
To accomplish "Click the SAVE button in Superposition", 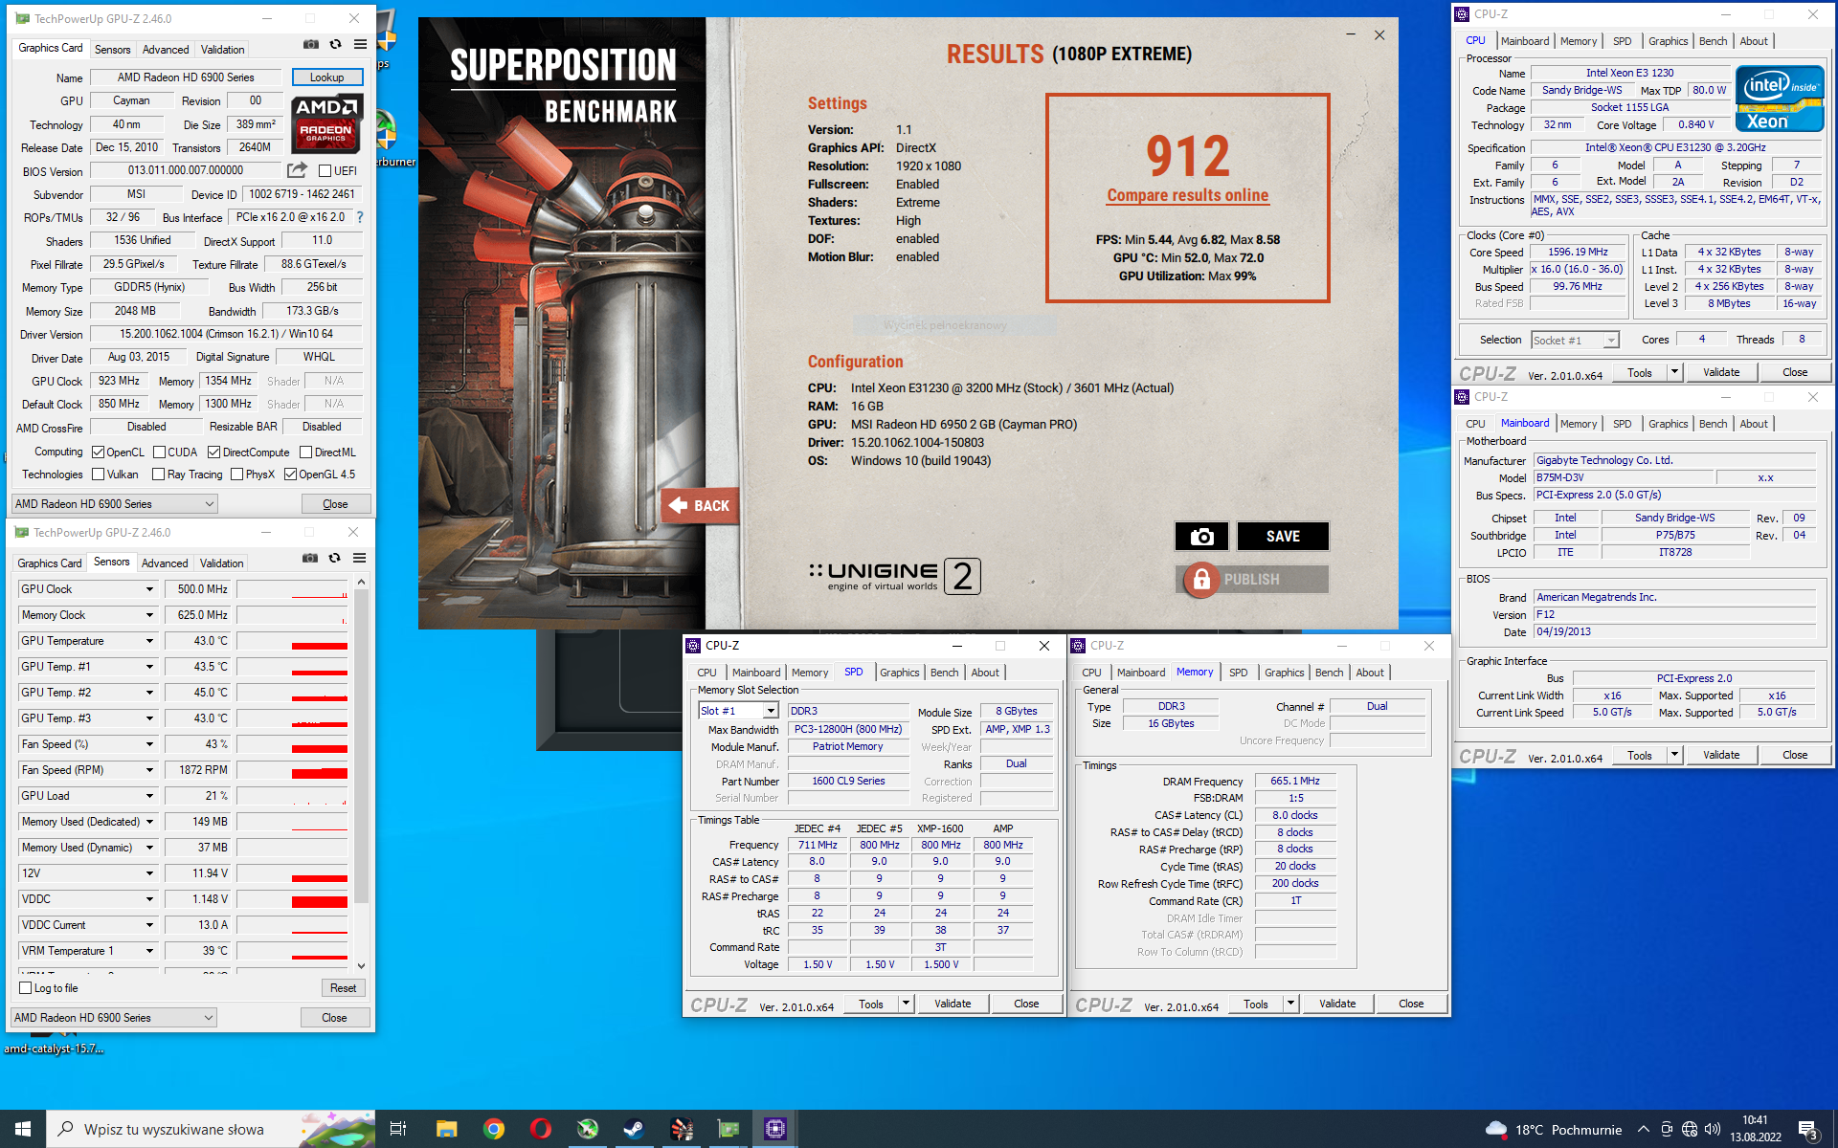I will (x=1283, y=537).
